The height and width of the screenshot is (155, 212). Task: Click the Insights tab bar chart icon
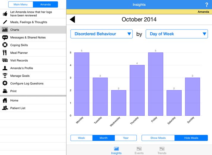click(x=116, y=149)
